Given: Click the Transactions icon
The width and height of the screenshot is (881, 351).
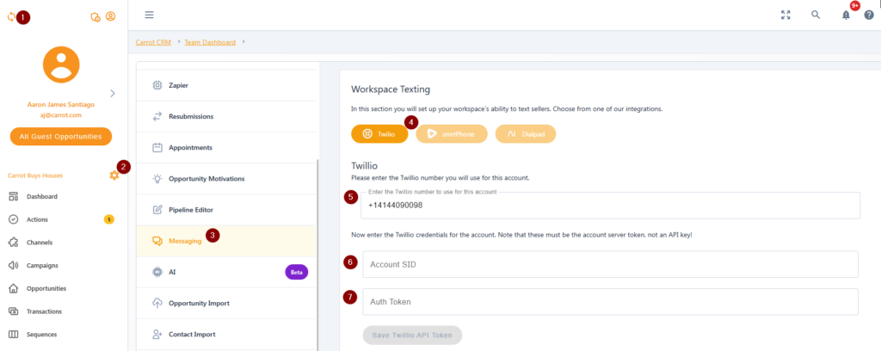Looking at the screenshot, I should tap(14, 311).
